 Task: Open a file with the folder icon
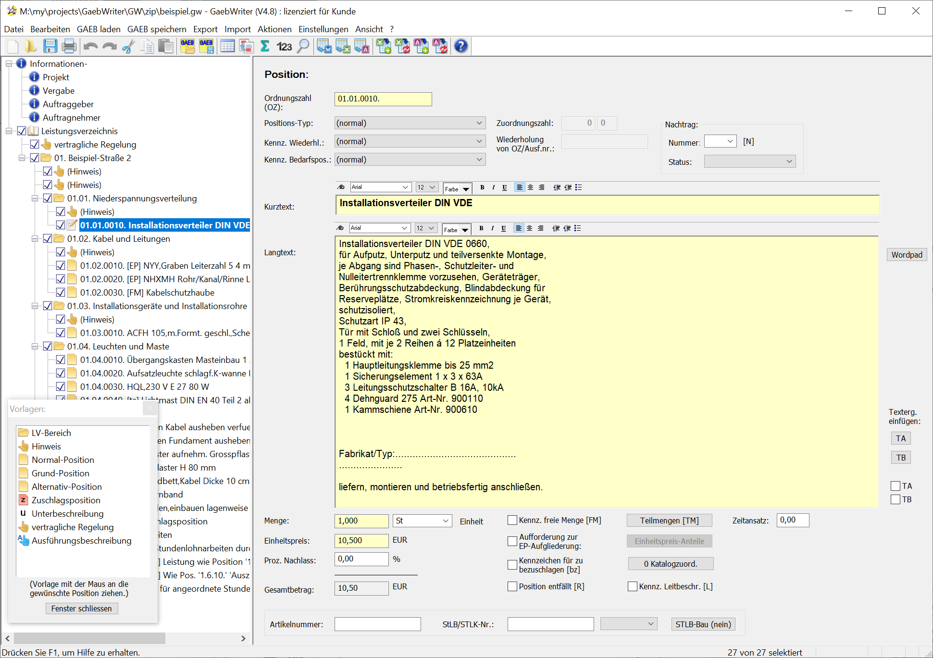(31, 46)
